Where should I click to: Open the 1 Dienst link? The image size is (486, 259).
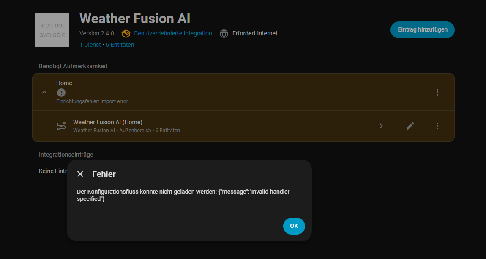point(90,45)
